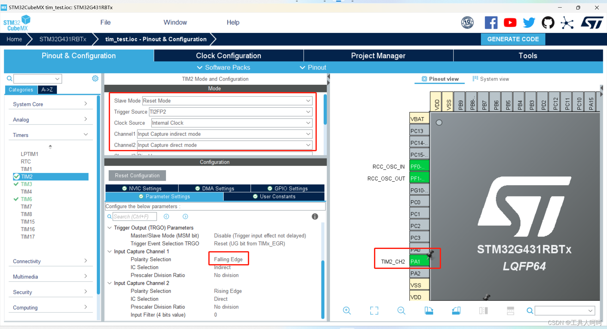Select TIM6 in the timers list

click(26, 199)
